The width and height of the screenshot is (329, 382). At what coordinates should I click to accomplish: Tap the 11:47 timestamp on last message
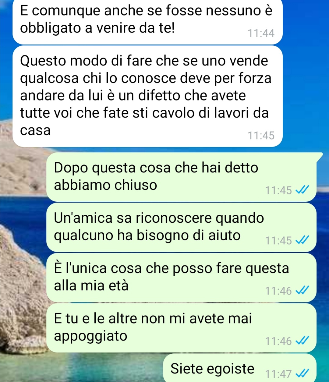click(278, 373)
